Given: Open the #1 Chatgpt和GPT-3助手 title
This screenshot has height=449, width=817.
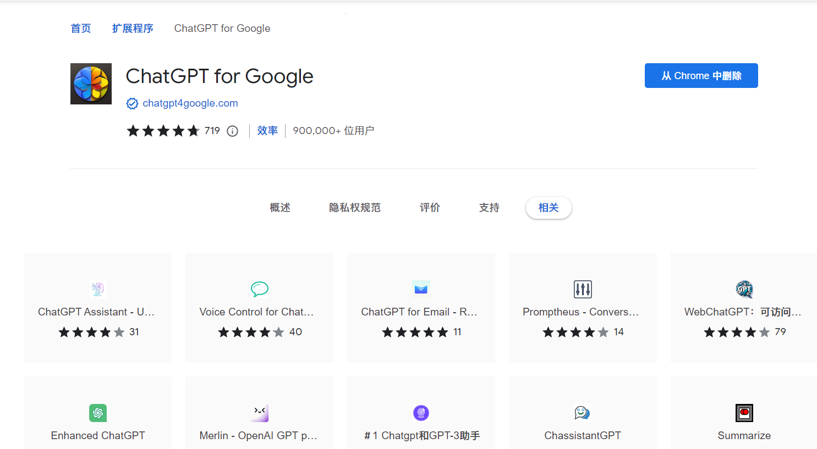Looking at the screenshot, I should pyautogui.click(x=422, y=436).
